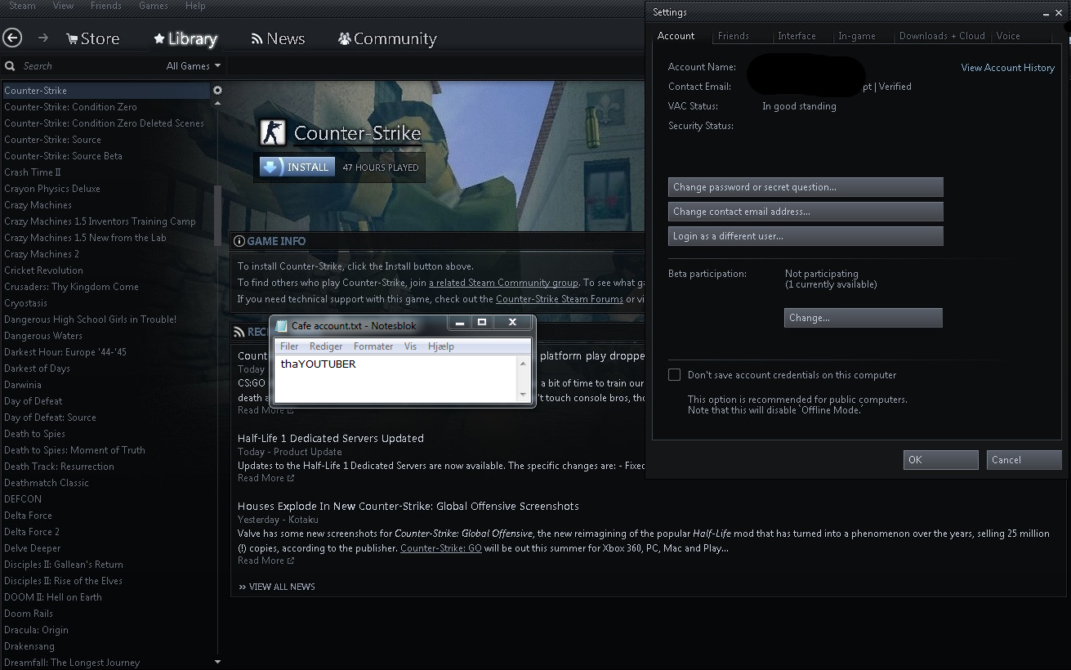Open the News section

click(278, 38)
